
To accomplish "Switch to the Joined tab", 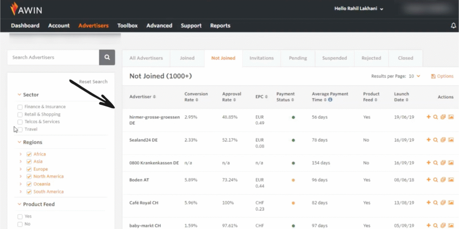I will (x=187, y=58).
